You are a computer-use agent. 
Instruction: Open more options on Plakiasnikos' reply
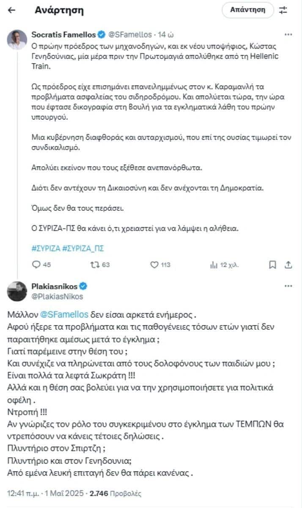coord(289,286)
